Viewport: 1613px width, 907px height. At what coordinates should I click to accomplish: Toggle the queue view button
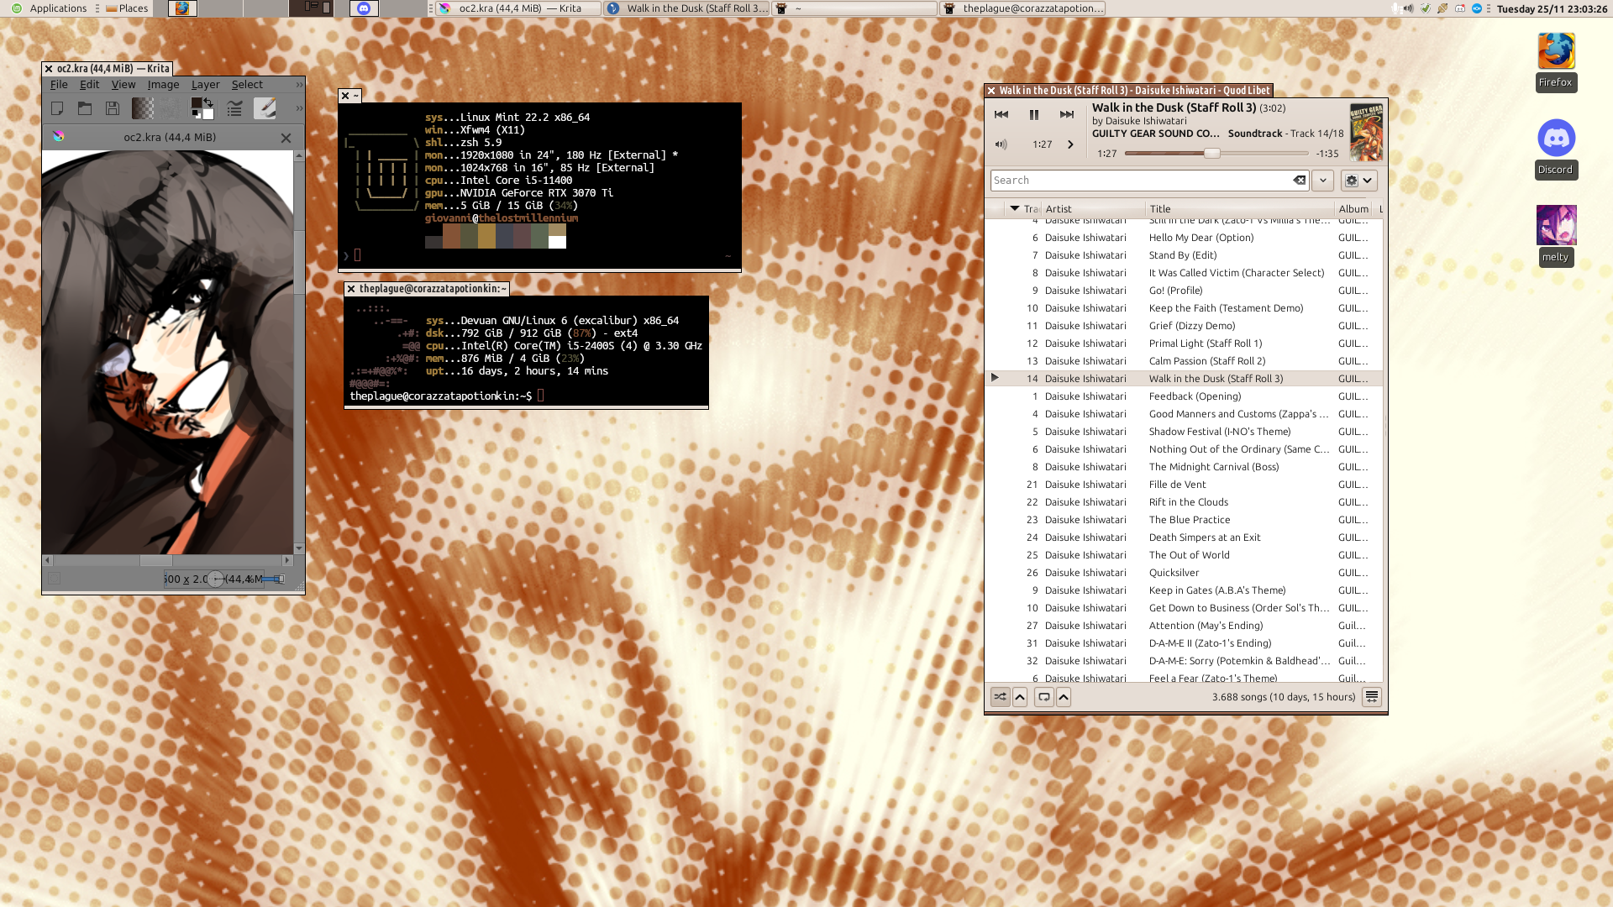pos(1371,697)
